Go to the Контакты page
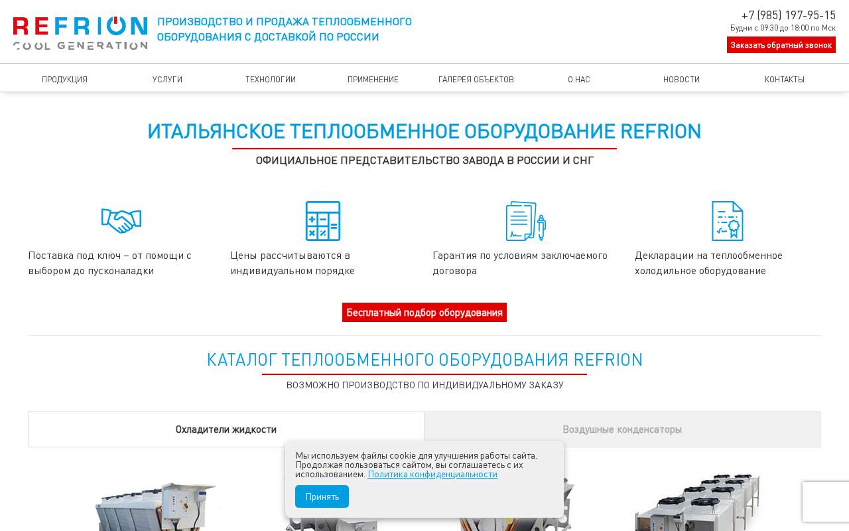Image resolution: width=849 pixels, height=531 pixels. (x=785, y=80)
